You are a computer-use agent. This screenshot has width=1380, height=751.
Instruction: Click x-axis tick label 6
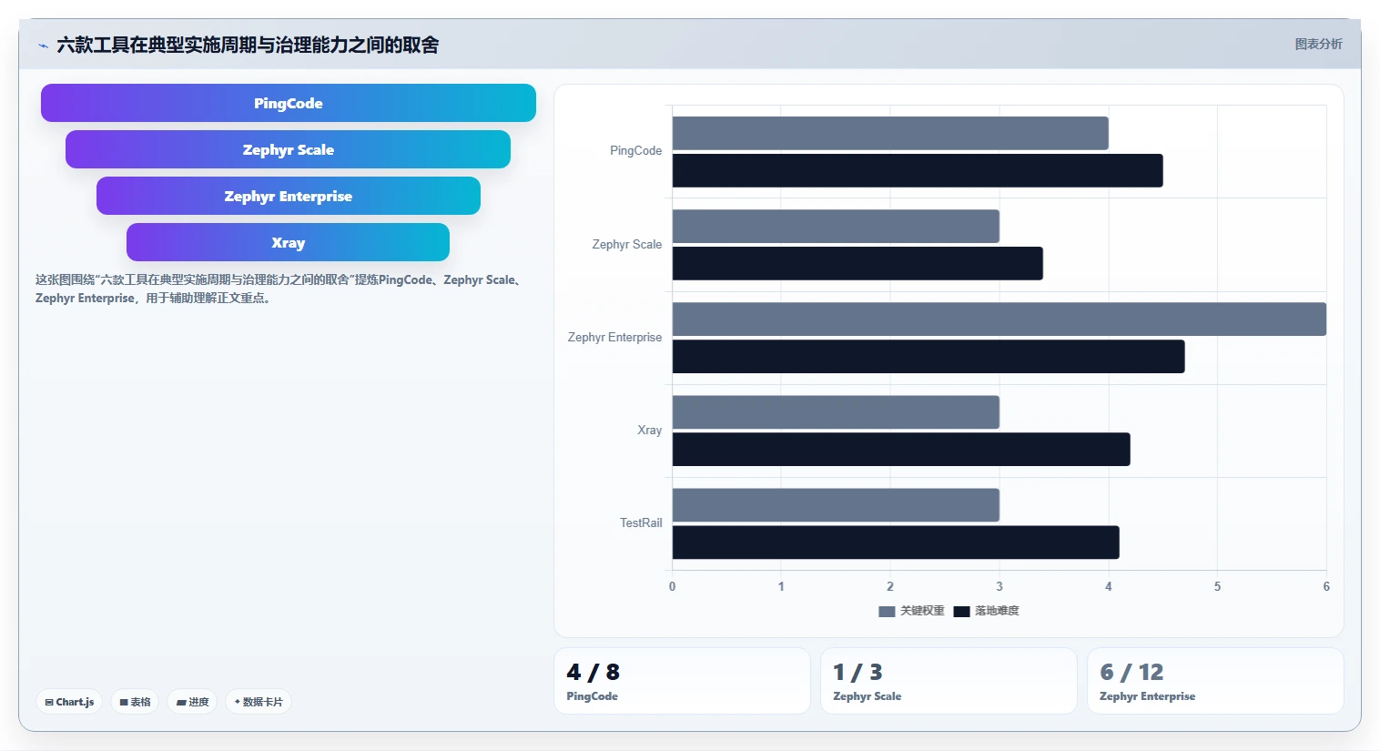(x=1326, y=586)
